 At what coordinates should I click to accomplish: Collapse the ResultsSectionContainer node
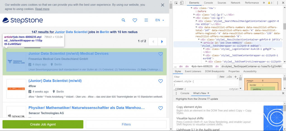coord(199,39)
